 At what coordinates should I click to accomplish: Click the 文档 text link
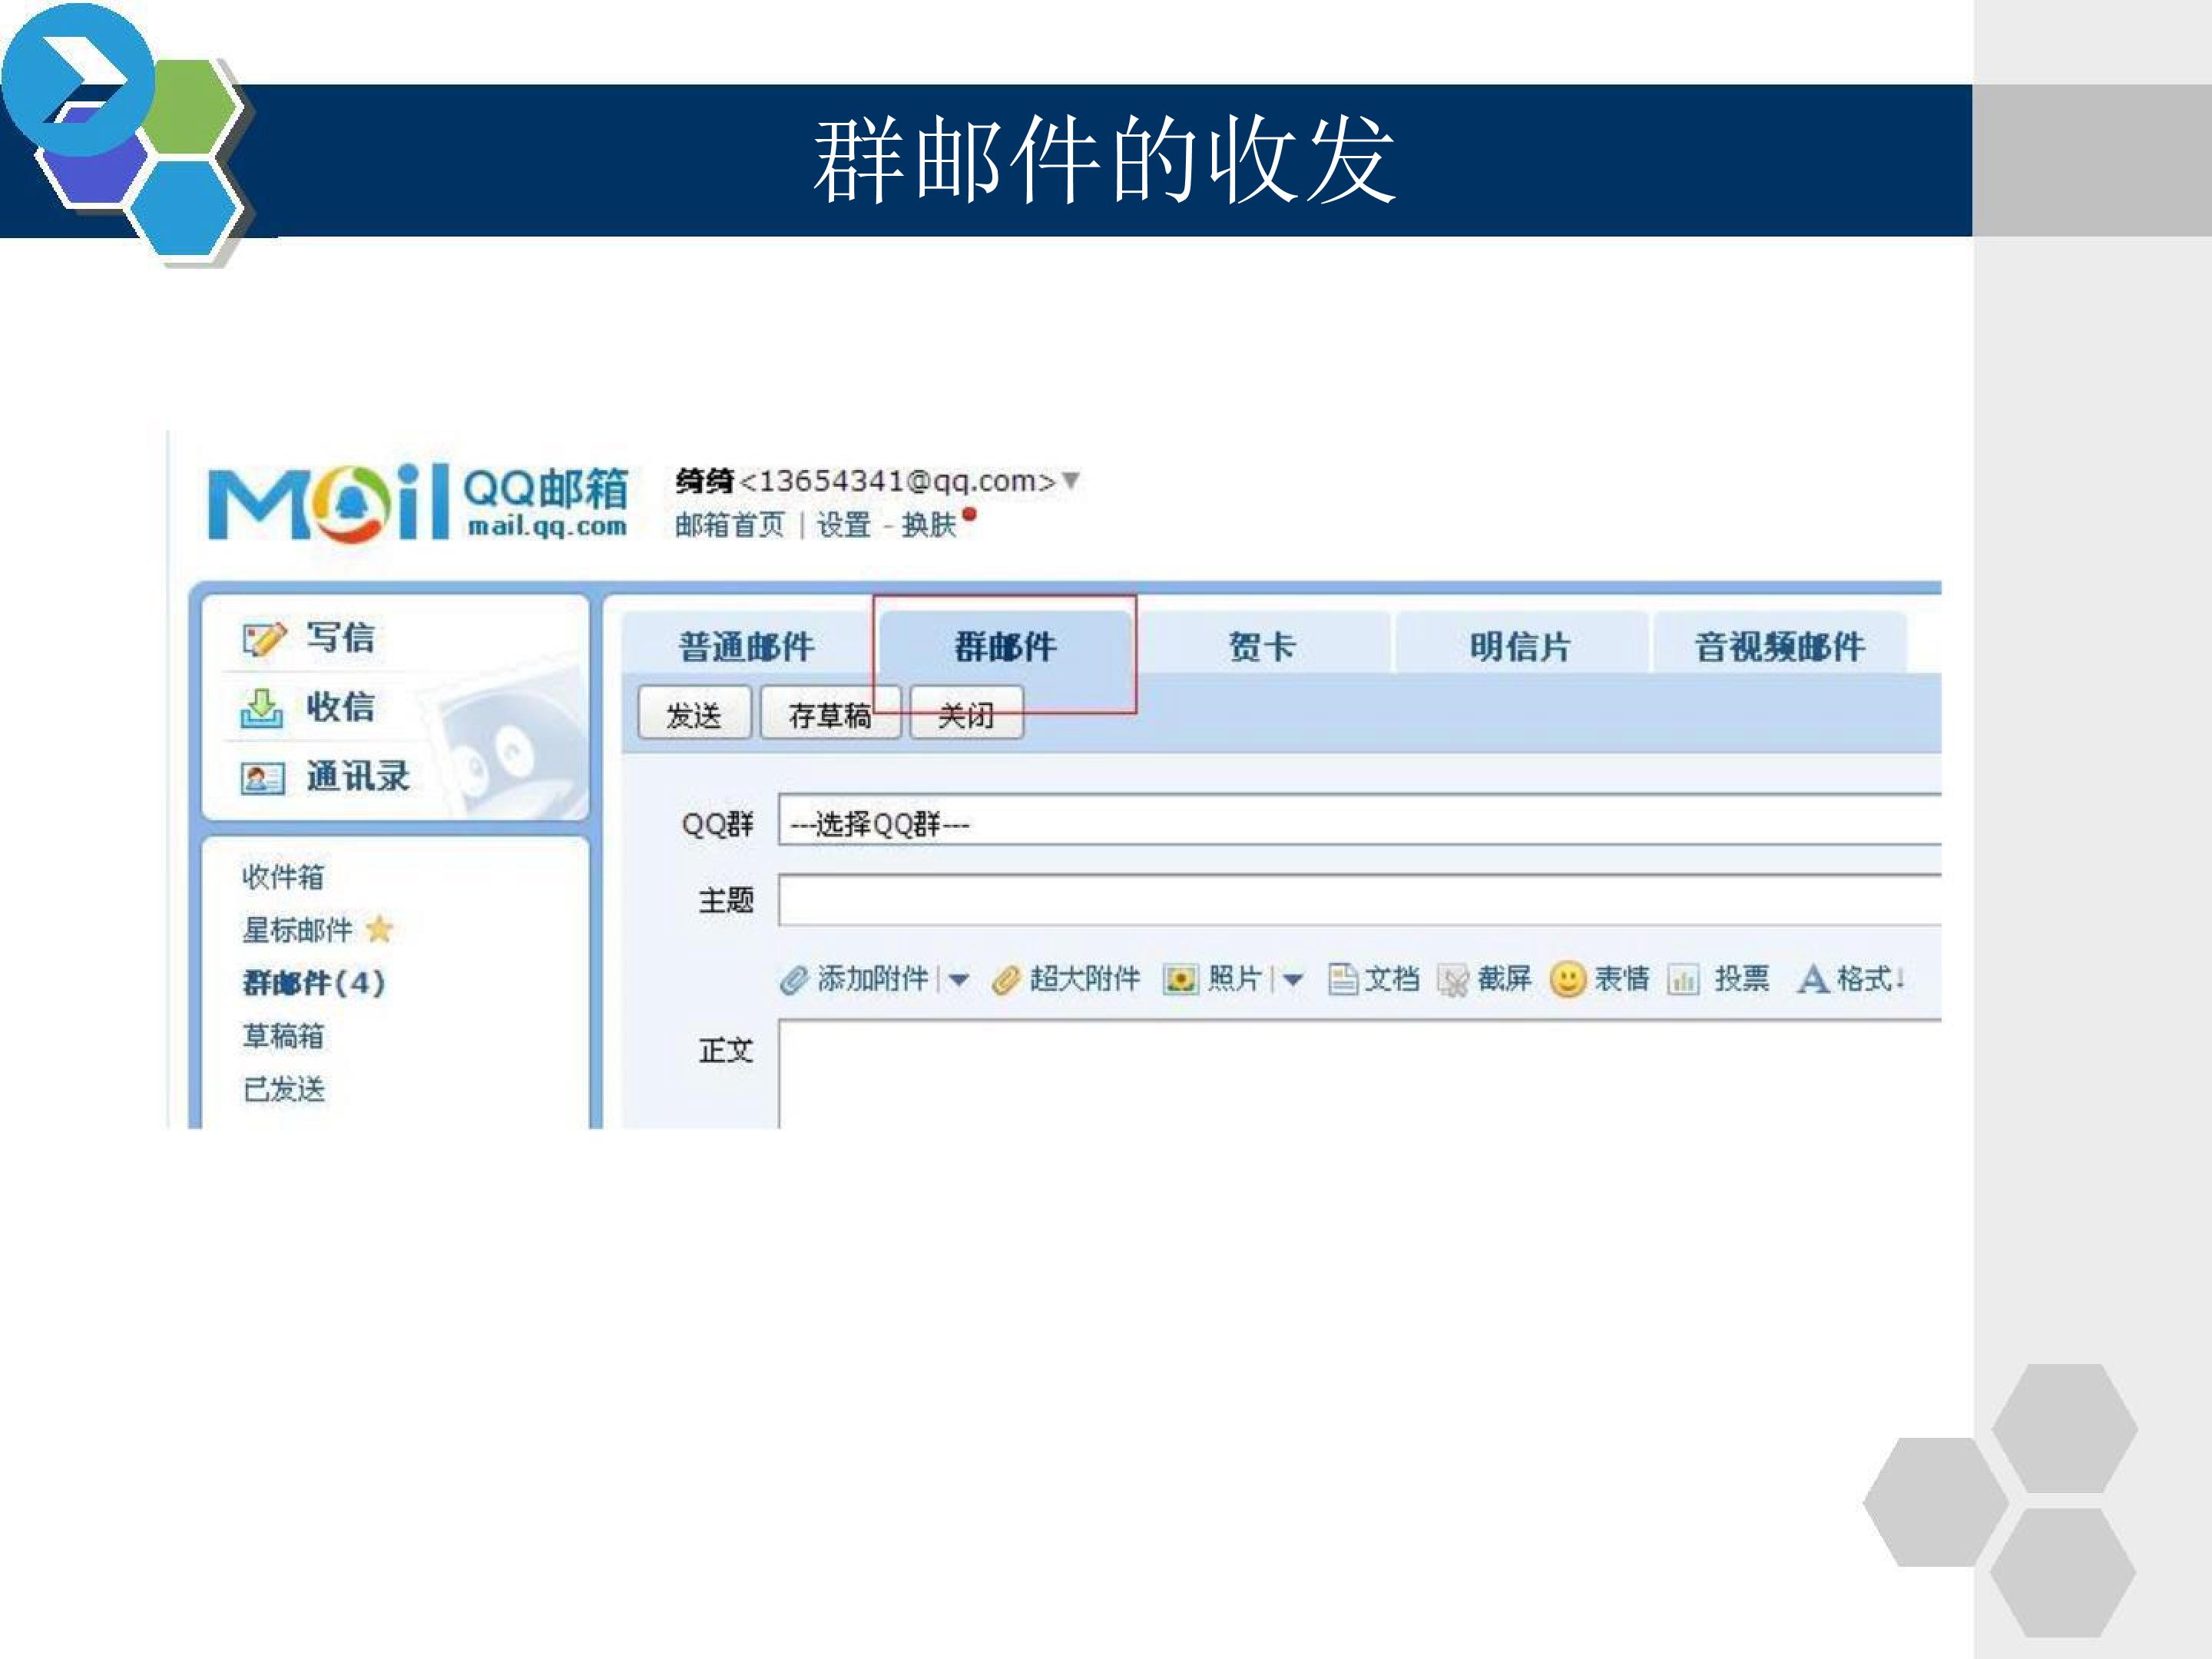pyautogui.click(x=1392, y=978)
